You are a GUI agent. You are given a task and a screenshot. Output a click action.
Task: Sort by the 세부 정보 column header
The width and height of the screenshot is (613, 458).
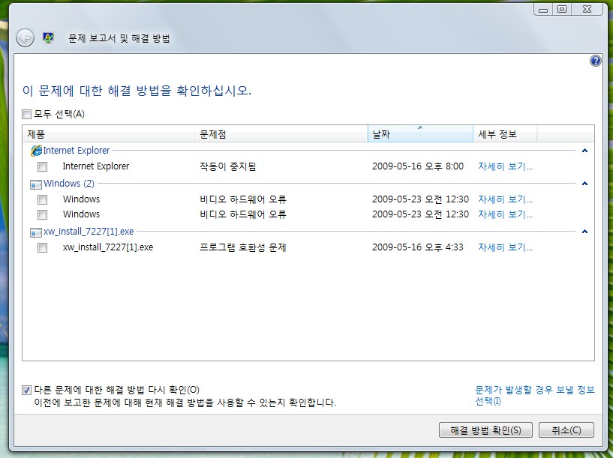click(505, 134)
